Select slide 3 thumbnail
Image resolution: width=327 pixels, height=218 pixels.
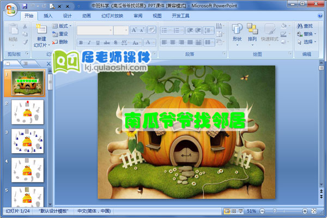click(x=27, y=141)
